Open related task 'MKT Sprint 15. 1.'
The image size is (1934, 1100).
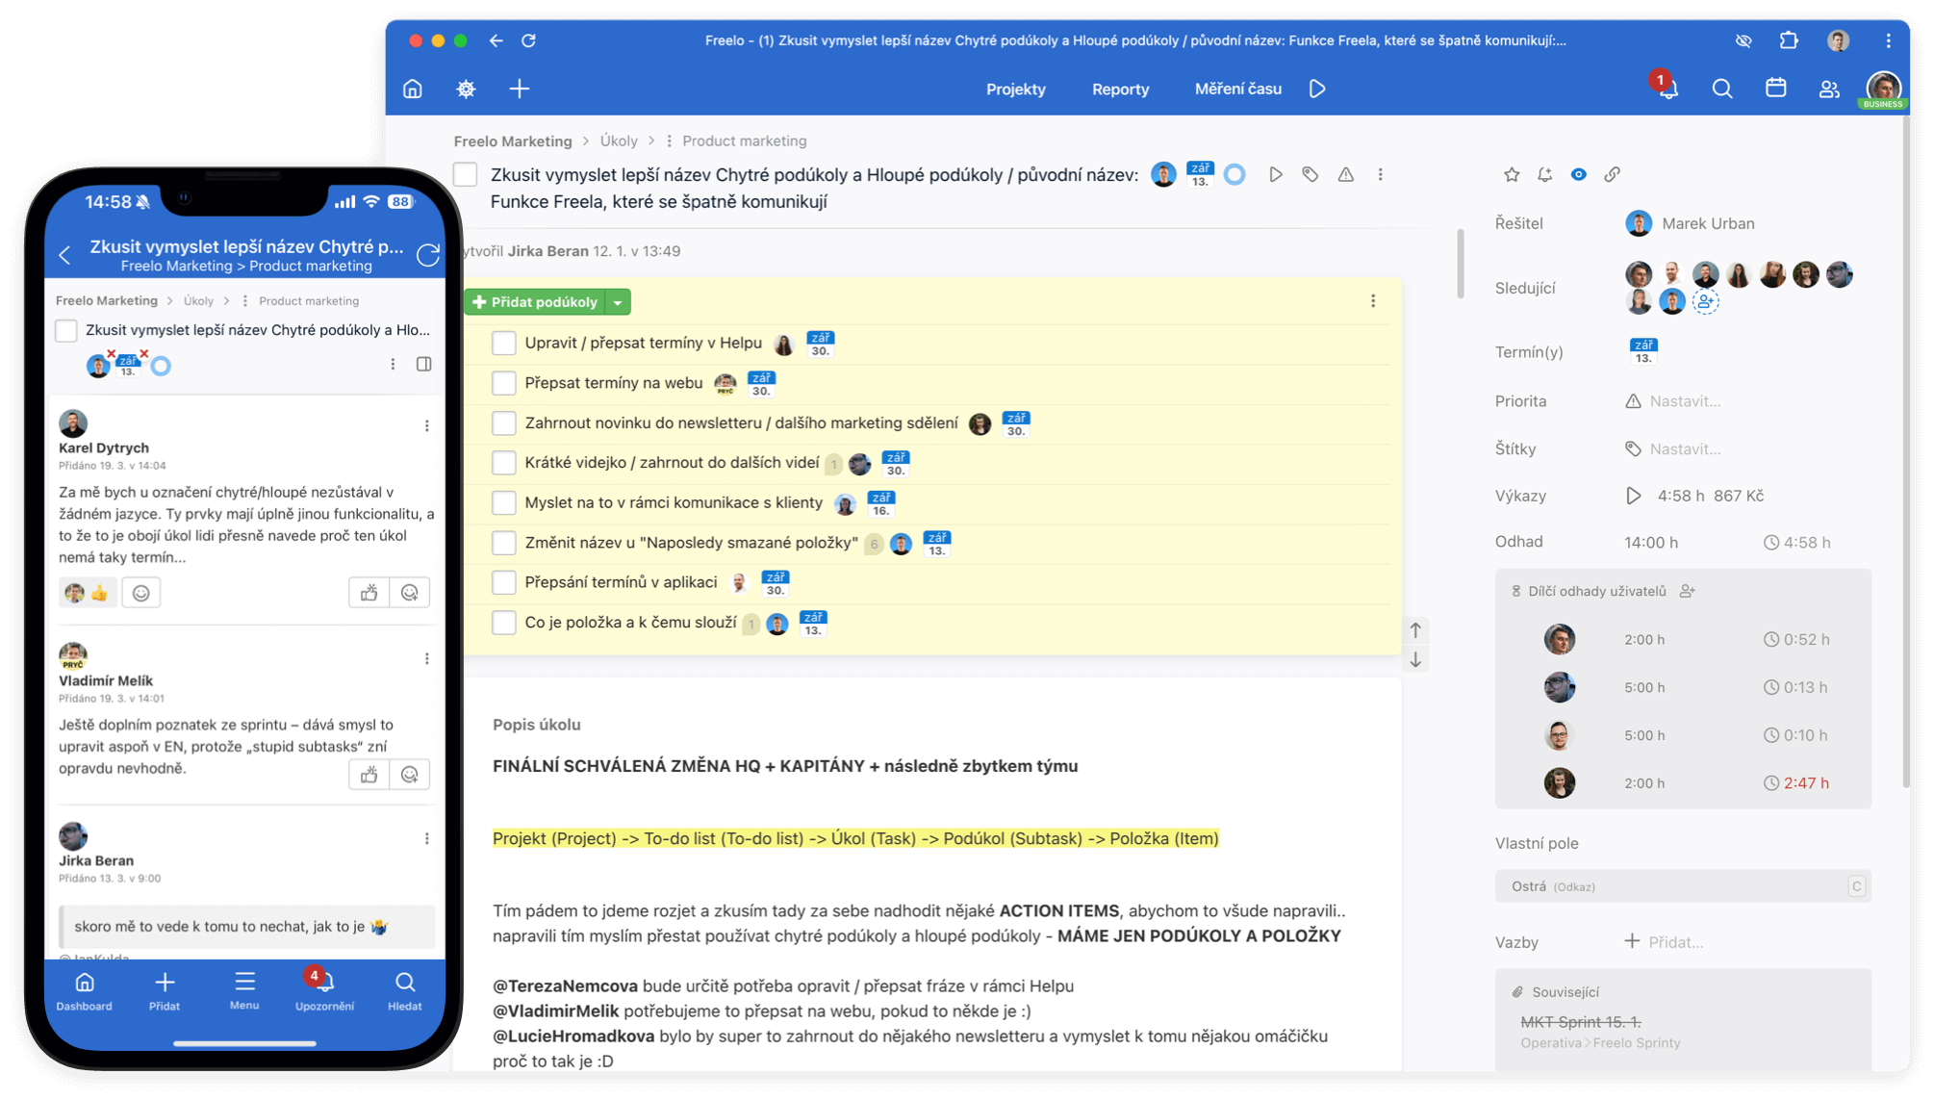[1581, 1022]
